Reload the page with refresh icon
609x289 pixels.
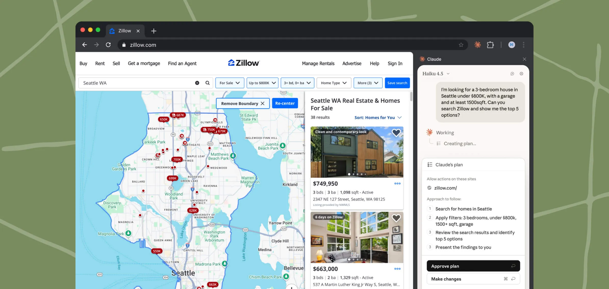coord(108,45)
